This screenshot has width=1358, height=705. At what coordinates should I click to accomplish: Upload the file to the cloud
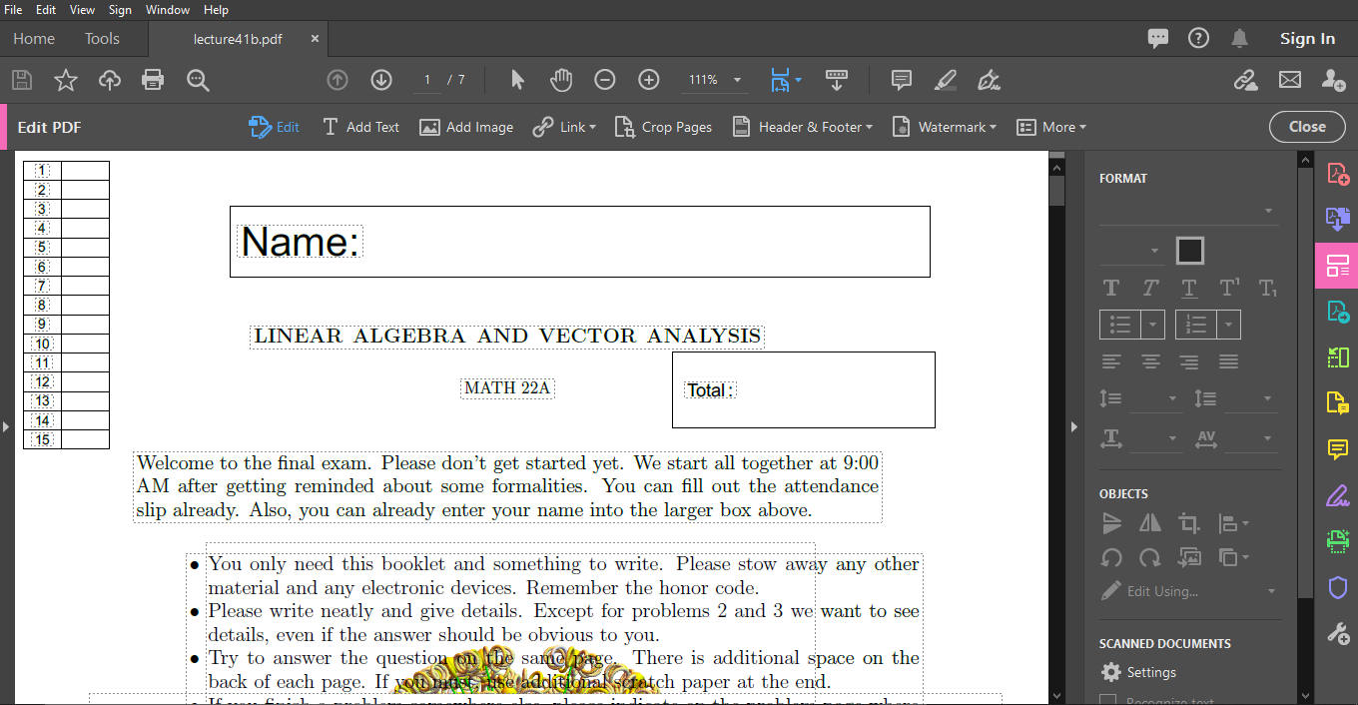(x=109, y=80)
